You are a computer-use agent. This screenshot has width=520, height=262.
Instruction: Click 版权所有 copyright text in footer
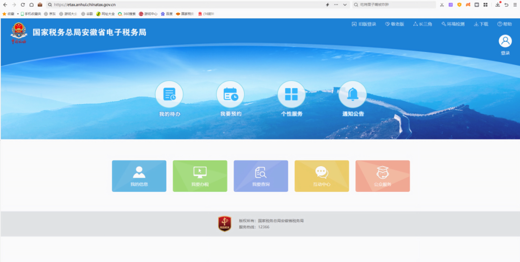coord(271,221)
